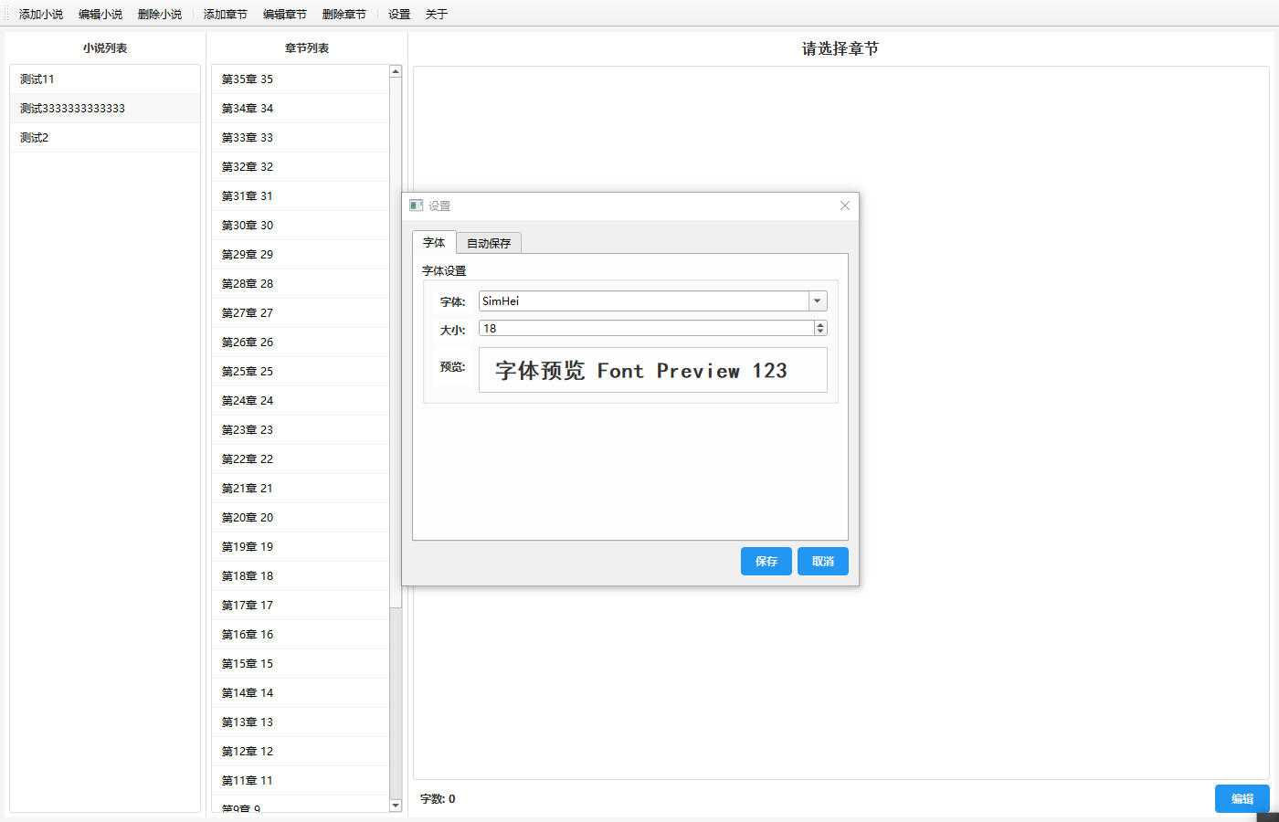Open 关于 from the toolbar

(x=436, y=14)
